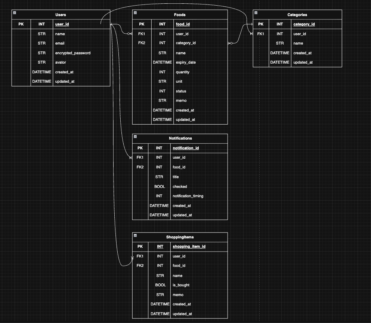The width and height of the screenshot is (371, 323).
Task: Click the user_id field in Categories
Action: coord(300,34)
